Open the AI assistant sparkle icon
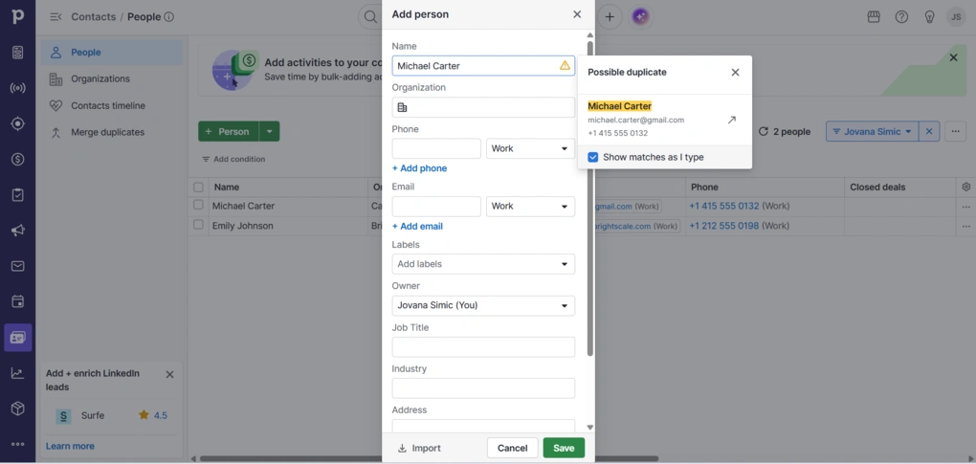This screenshot has width=976, height=464. click(x=640, y=17)
